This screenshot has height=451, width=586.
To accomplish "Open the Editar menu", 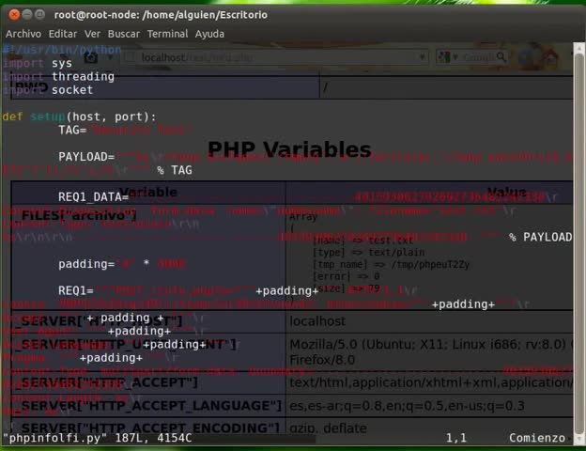I will point(63,34).
